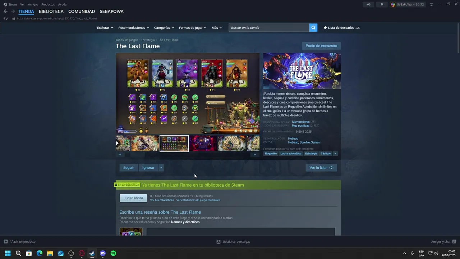
Task: Expand the Categorías dropdown
Action: click(164, 28)
